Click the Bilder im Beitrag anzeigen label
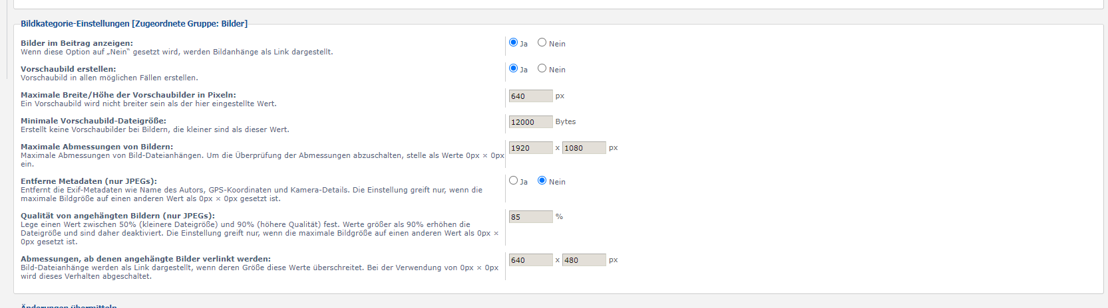This screenshot has height=308, width=1108. [x=77, y=43]
